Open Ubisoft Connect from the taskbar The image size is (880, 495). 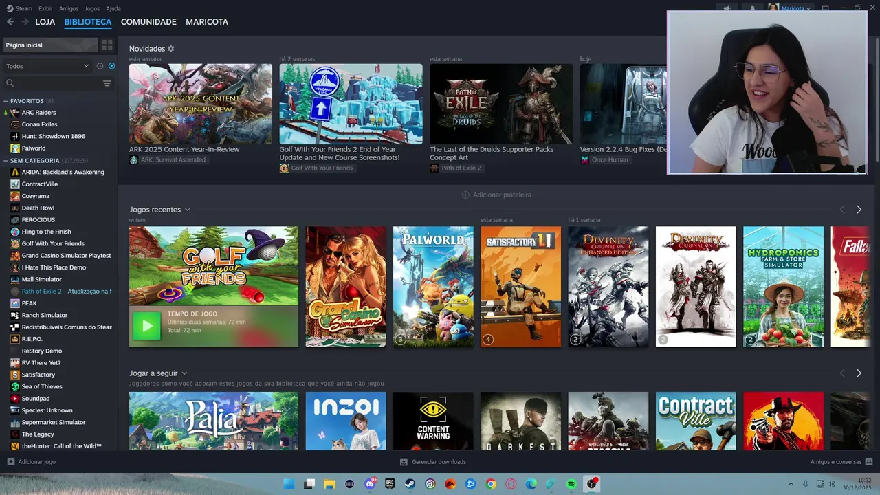coord(430,484)
